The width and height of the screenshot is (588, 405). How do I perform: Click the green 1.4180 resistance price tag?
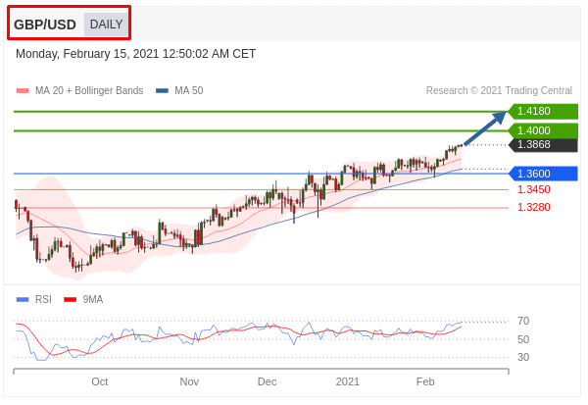tap(542, 112)
